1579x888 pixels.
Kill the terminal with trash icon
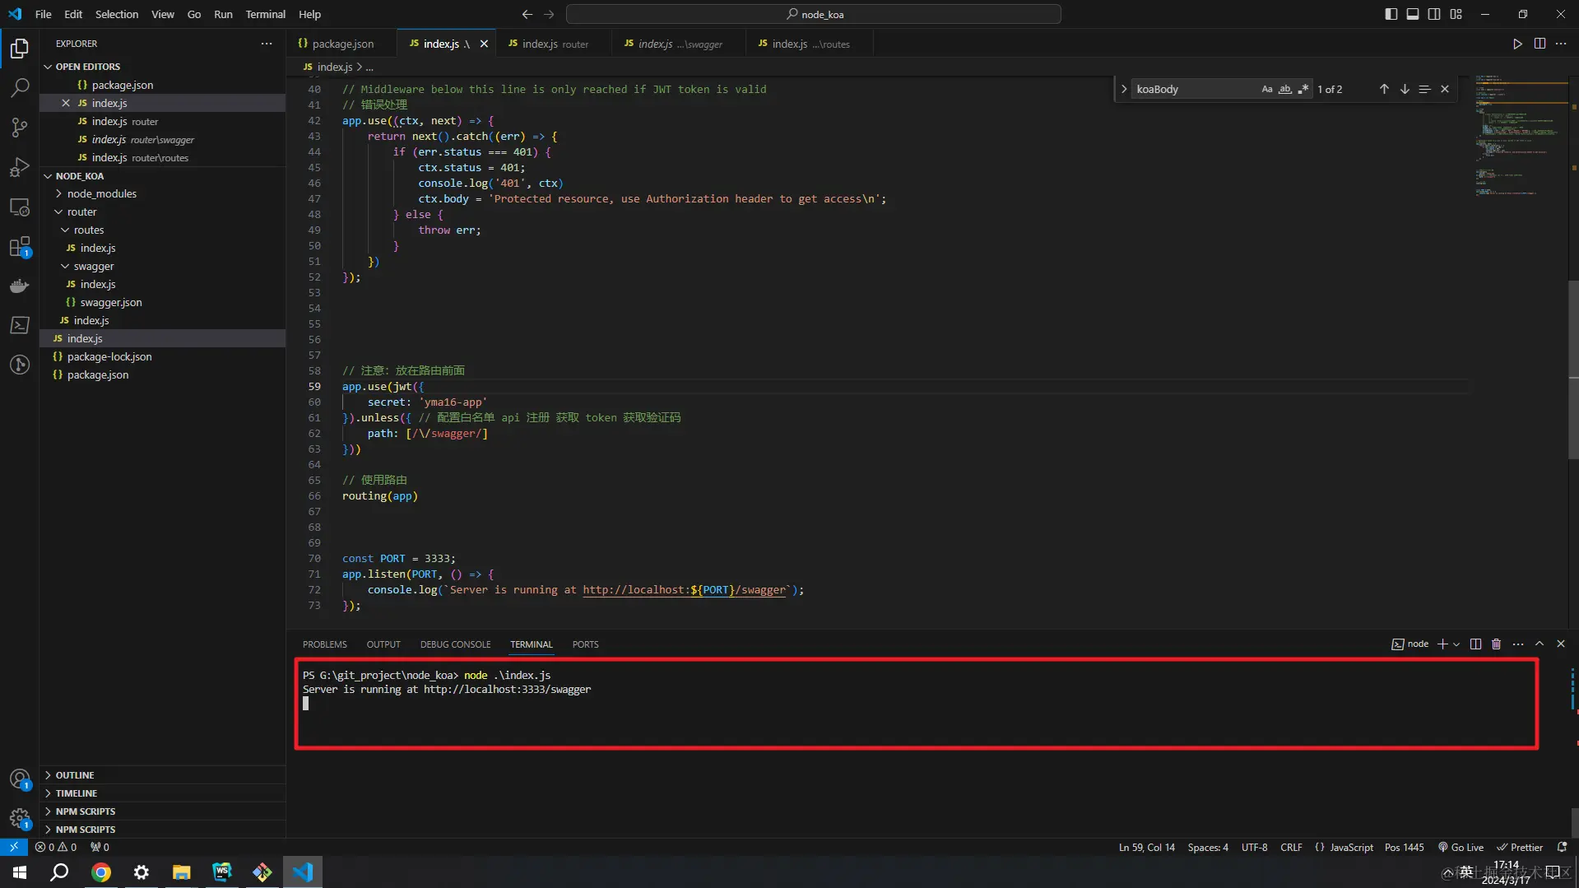[x=1497, y=644]
